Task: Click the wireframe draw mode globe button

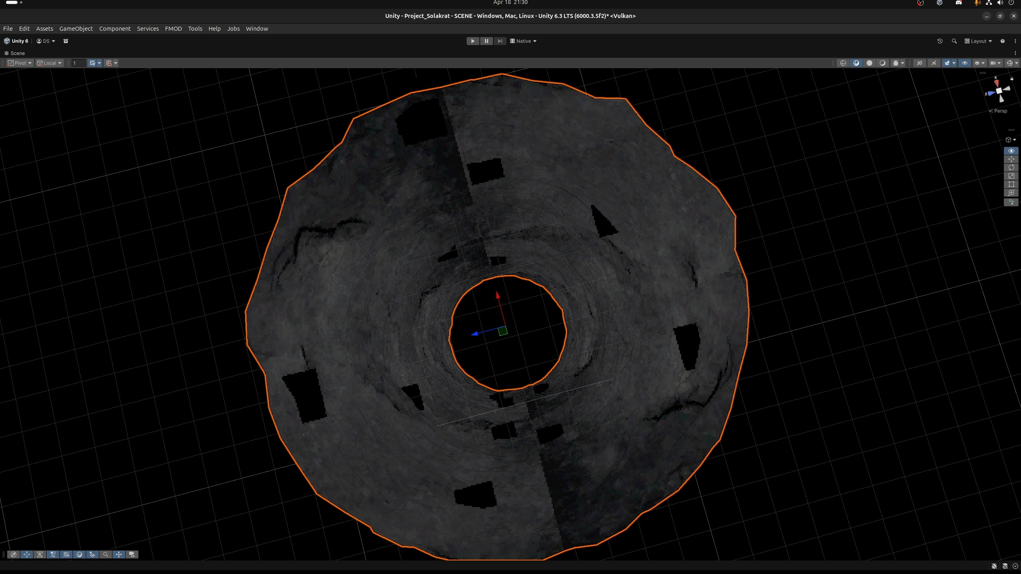Action: (843, 63)
